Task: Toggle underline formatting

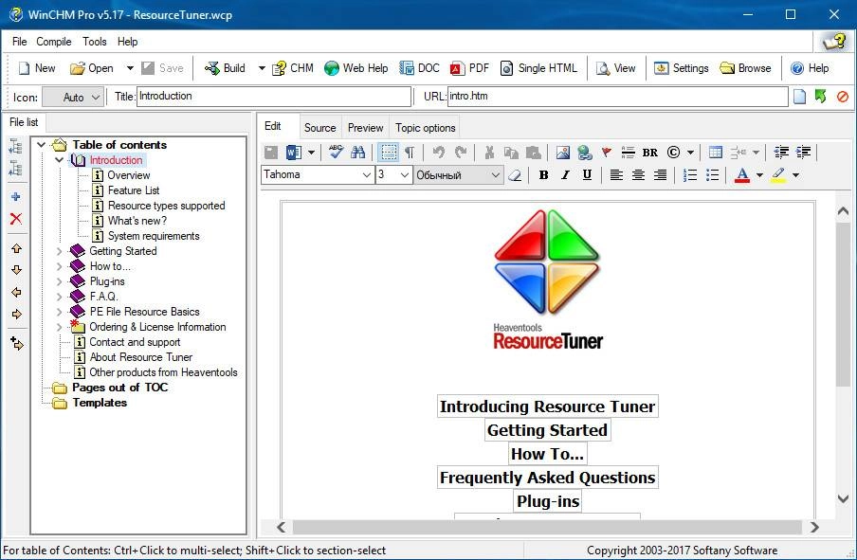Action: [x=587, y=175]
